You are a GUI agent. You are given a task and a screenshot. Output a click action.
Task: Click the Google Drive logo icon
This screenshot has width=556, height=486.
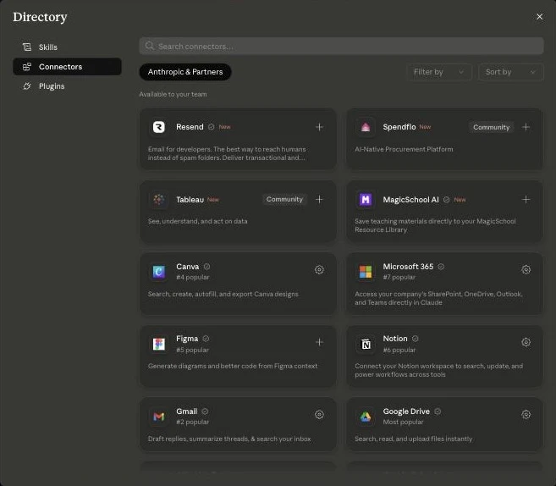point(366,417)
